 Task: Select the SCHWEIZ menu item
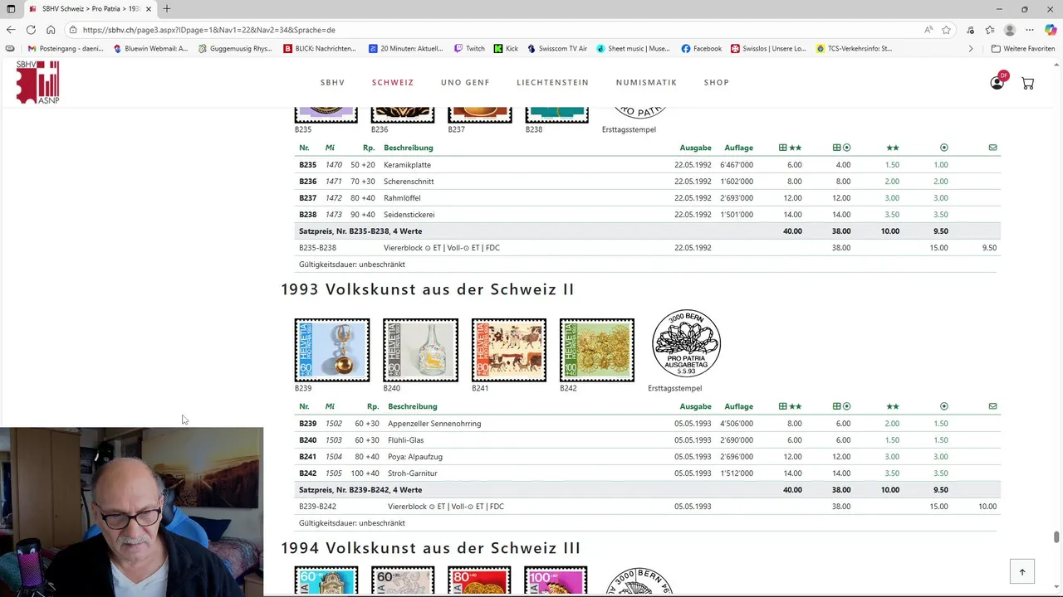coord(393,82)
